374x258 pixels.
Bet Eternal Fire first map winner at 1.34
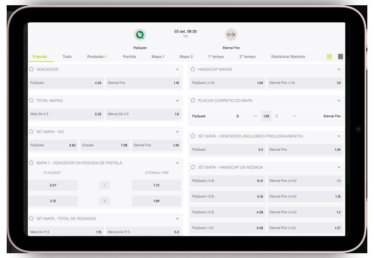click(305, 150)
